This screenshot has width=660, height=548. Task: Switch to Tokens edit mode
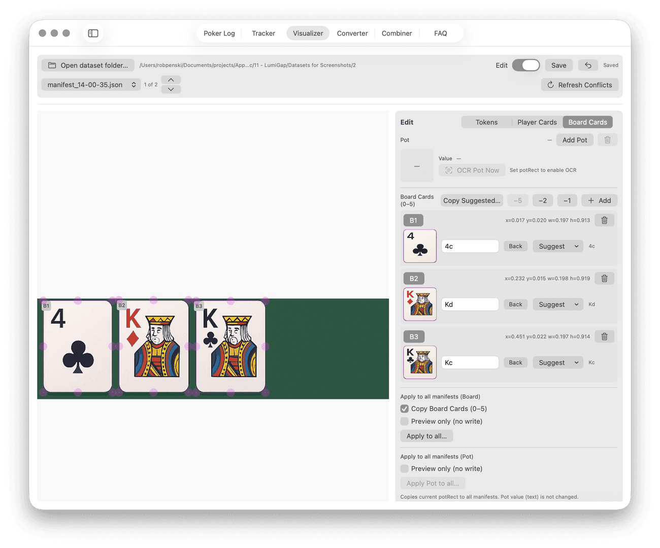[x=486, y=122]
